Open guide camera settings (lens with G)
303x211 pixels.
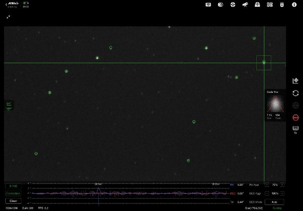220,5
